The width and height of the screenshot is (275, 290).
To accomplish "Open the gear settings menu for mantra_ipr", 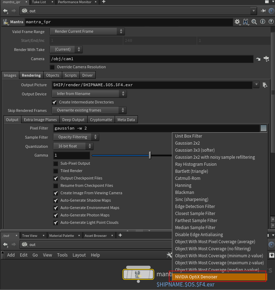I will (237, 22).
